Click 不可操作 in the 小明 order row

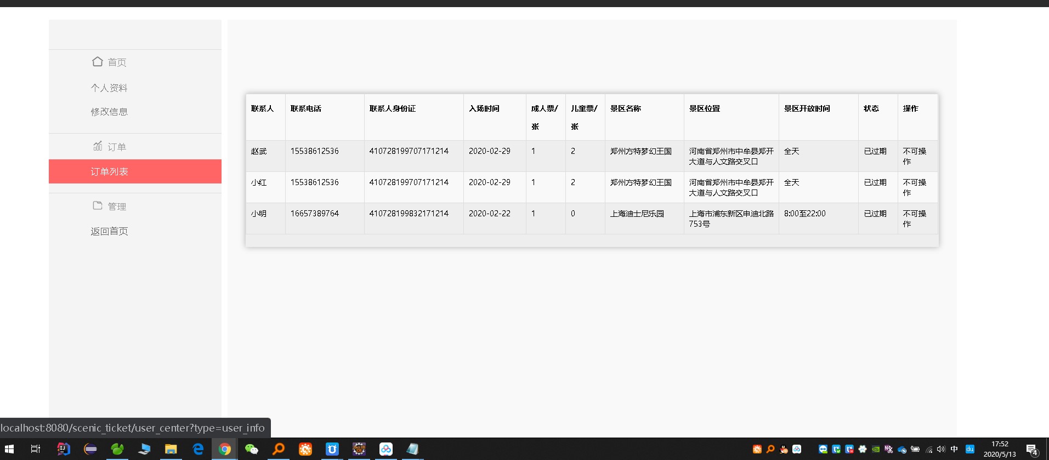914,219
